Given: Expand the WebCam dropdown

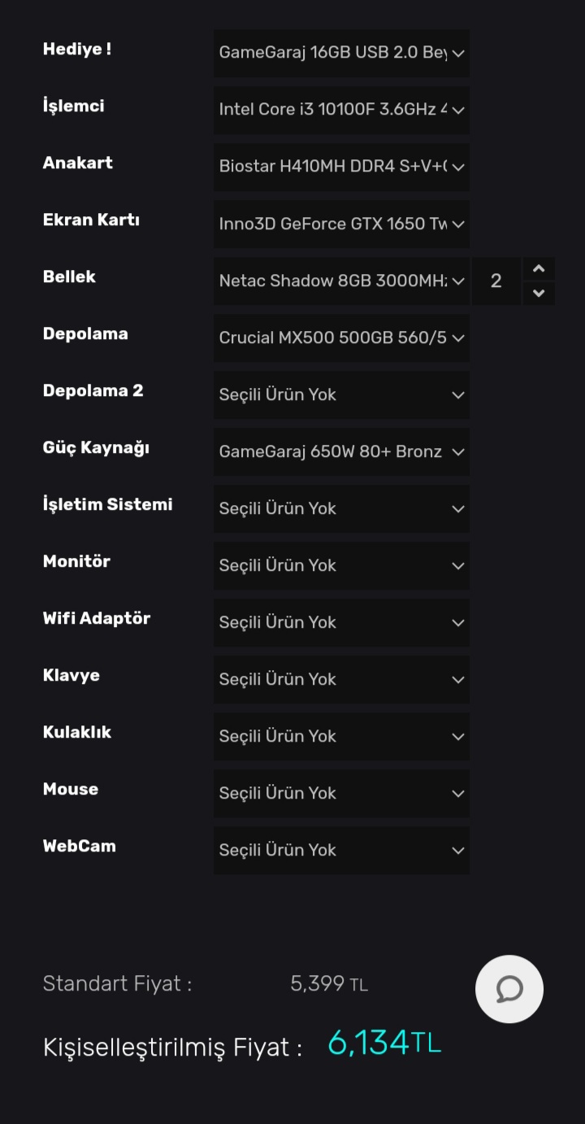Looking at the screenshot, I should click(x=341, y=850).
